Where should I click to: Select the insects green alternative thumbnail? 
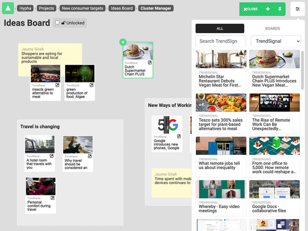tap(46, 74)
